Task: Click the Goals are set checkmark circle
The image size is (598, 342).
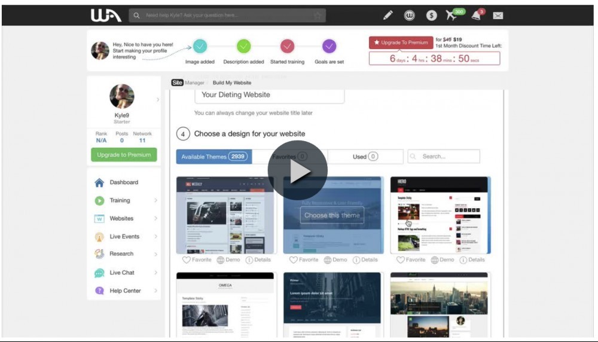Action: coord(329,46)
